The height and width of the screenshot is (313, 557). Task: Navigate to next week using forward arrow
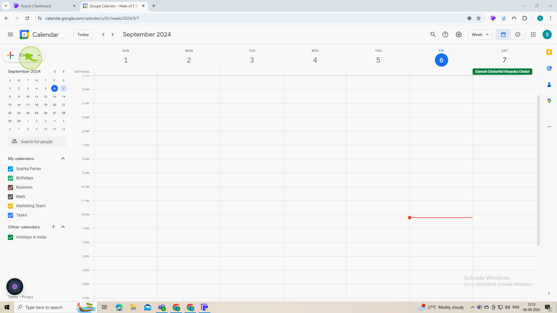[x=113, y=34]
